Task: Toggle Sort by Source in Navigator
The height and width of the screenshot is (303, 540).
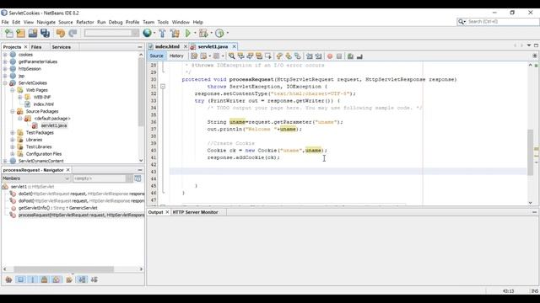Action: (94, 279)
